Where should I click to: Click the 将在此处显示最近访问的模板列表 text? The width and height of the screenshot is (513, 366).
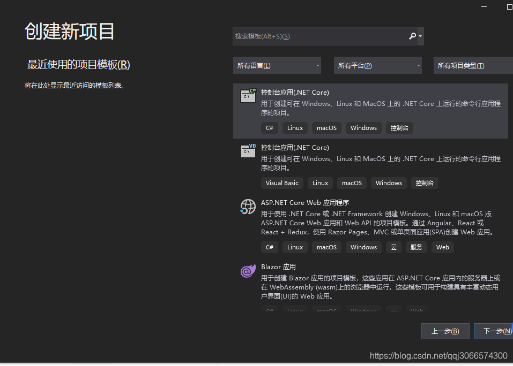tap(75, 86)
